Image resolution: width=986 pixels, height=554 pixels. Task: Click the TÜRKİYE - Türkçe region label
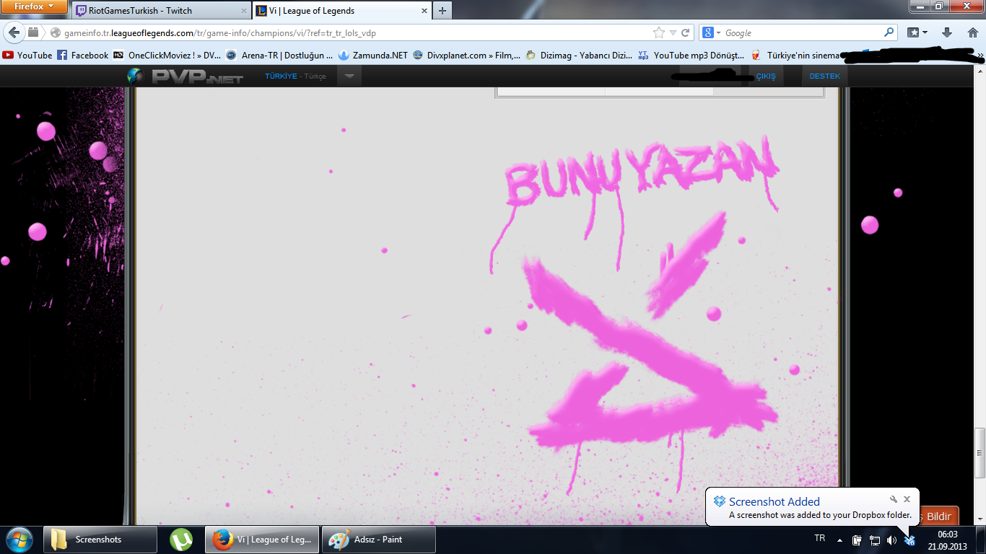(x=295, y=76)
